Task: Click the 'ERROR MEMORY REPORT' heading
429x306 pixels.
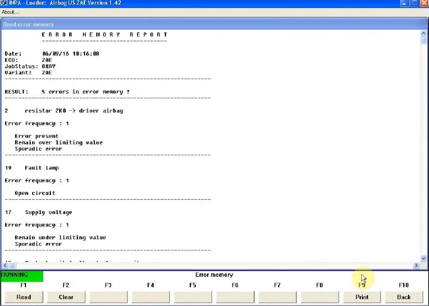Action: point(105,34)
